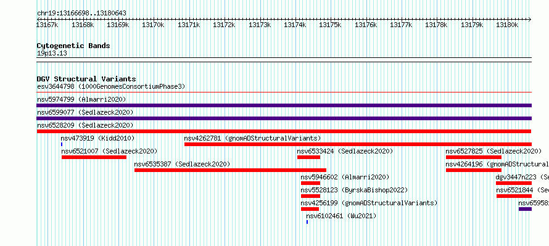
Task: Click the Cytogenetic Bands track title
Action: (x=73, y=46)
